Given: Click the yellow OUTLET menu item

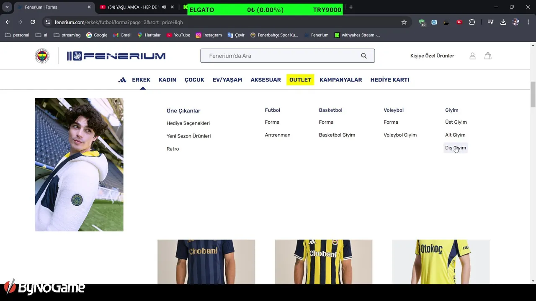Looking at the screenshot, I should pos(300,80).
